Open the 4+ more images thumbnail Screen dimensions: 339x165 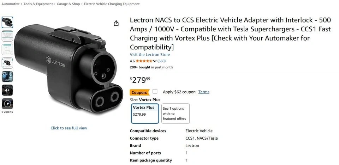[x=7, y=90]
